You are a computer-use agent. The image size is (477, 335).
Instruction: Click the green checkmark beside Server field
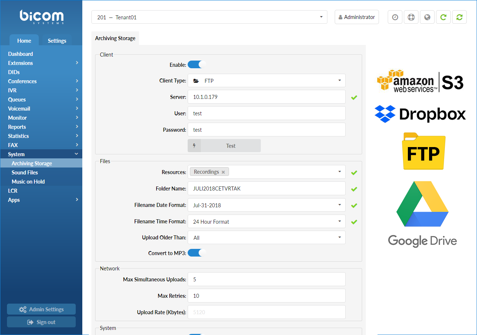pyautogui.click(x=354, y=97)
